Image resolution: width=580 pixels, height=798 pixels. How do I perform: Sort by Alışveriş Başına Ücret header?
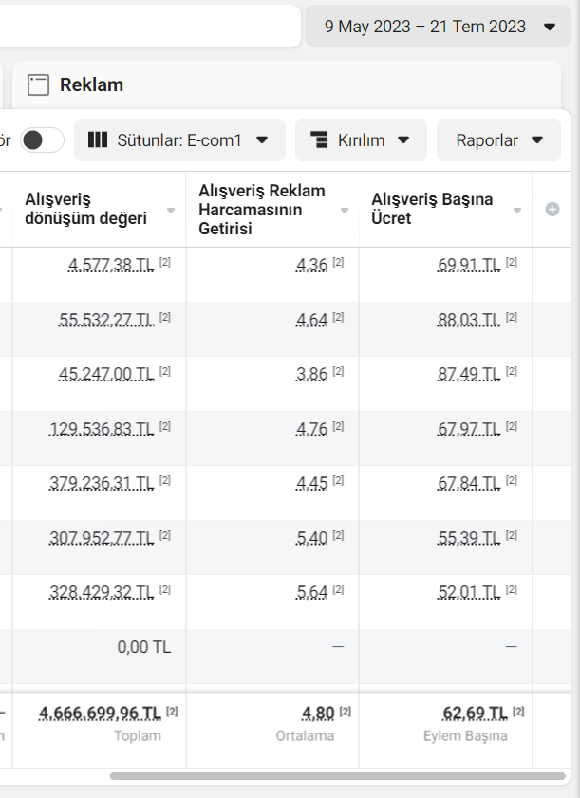click(432, 209)
